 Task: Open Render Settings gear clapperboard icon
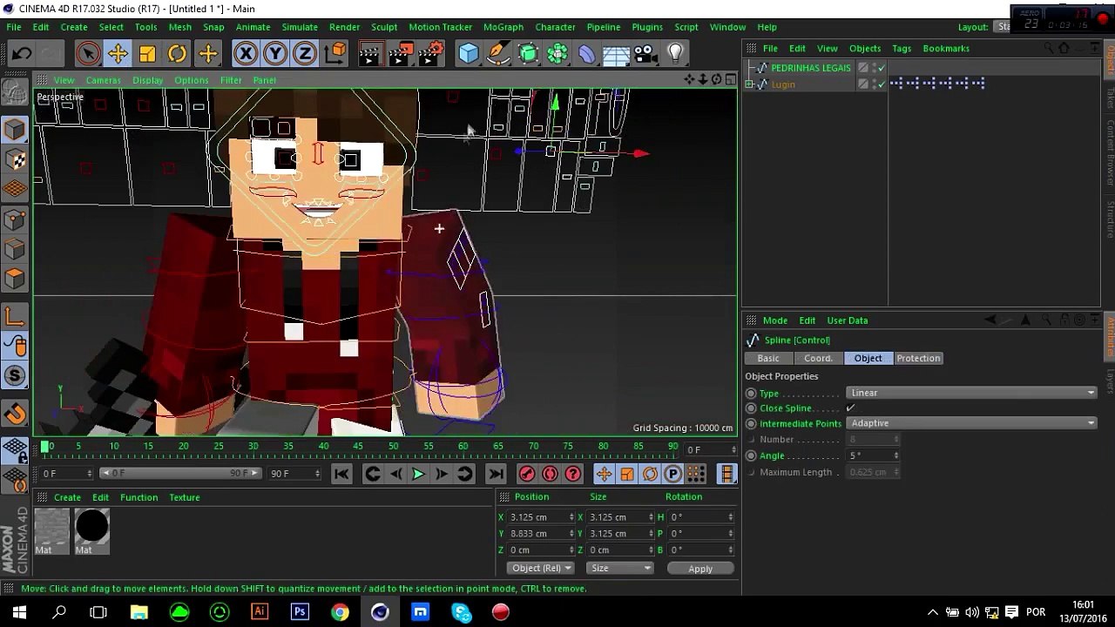click(x=430, y=54)
